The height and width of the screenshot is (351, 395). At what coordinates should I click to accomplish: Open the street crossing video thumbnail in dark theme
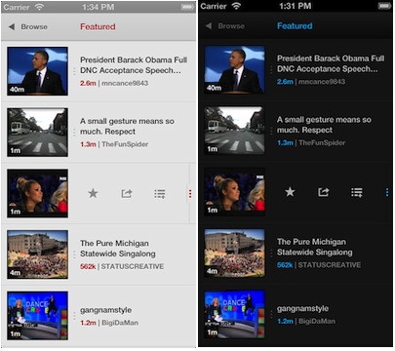coord(235,131)
